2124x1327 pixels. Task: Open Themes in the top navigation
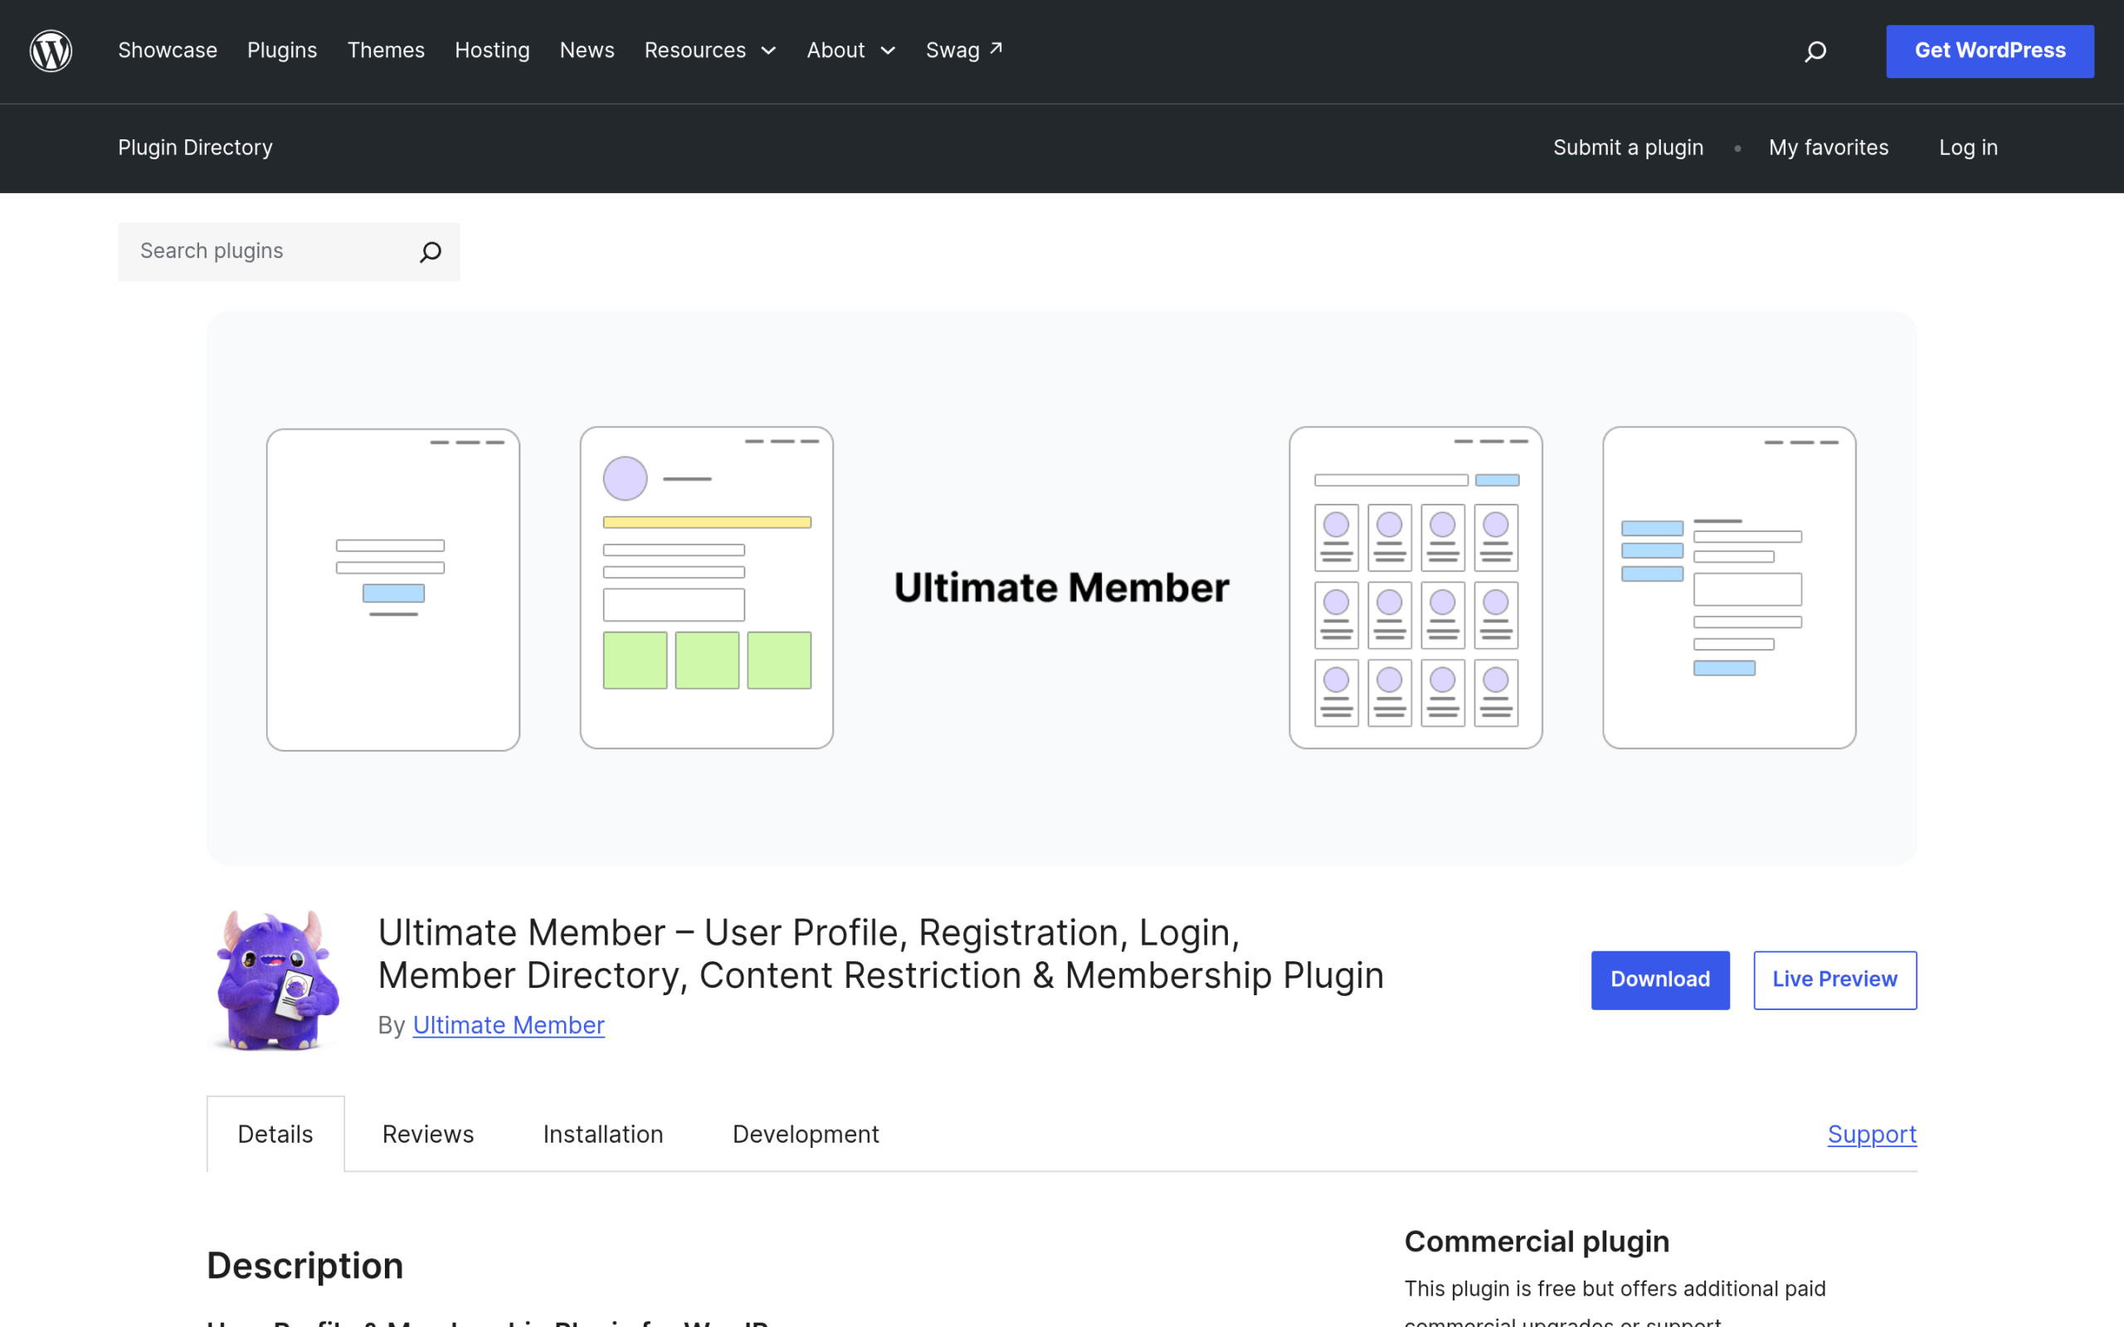[x=386, y=51]
